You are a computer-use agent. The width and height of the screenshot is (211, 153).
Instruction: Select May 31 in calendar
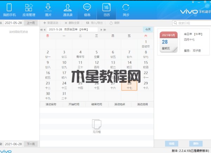pos(64,96)
